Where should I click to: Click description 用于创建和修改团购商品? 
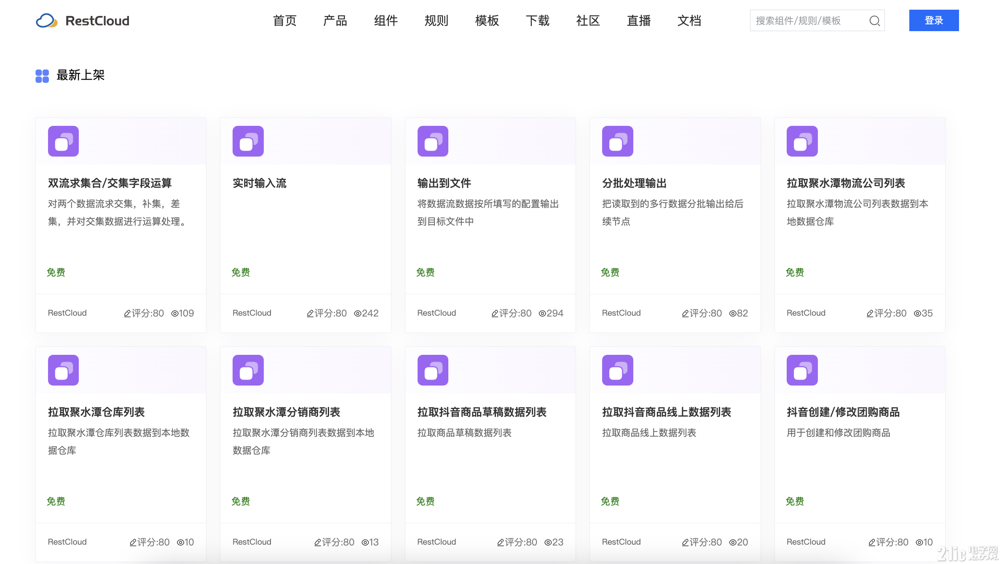(x=839, y=433)
